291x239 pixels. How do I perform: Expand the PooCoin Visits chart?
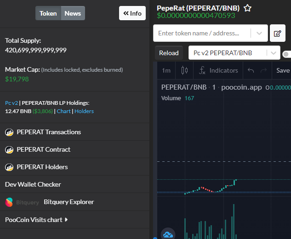(36, 220)
